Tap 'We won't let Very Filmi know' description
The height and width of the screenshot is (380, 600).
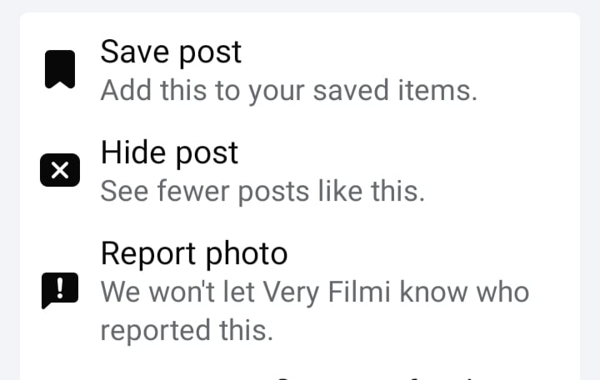click(285, 292)
